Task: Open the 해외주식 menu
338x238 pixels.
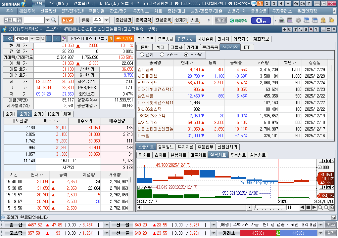Action: coord(27,11)
